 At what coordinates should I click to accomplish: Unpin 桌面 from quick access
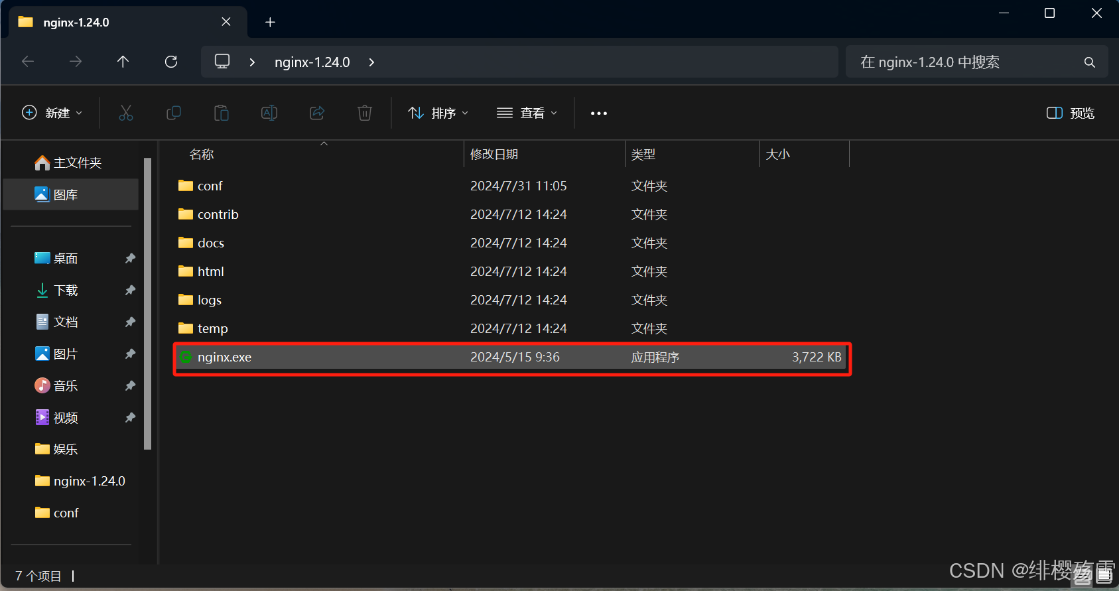(130, 258)
